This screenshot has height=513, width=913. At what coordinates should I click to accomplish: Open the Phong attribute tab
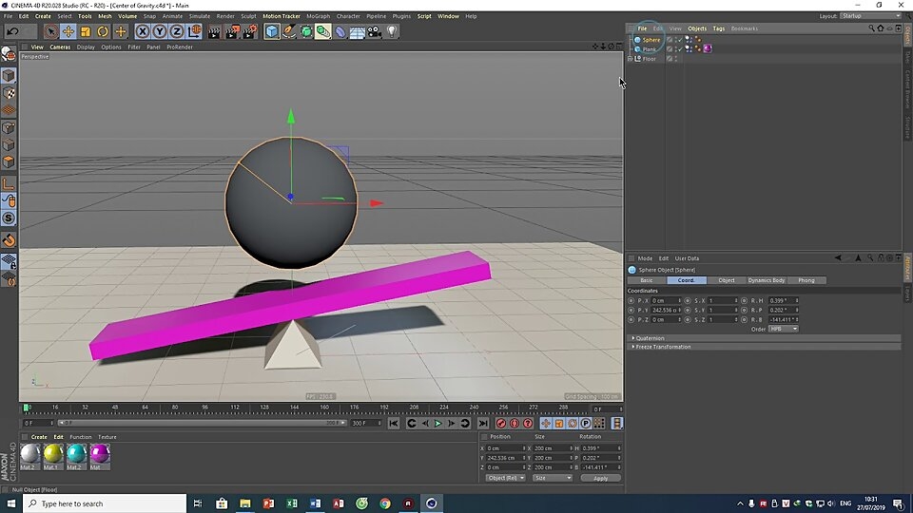806,280
